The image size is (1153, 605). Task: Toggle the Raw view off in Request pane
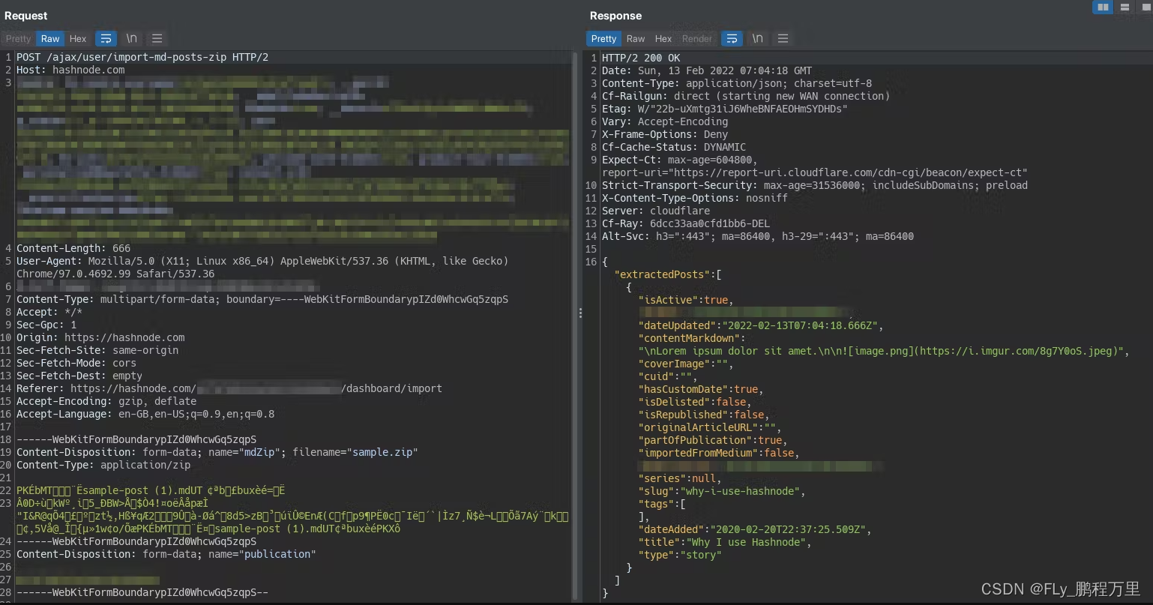(49, 38)
